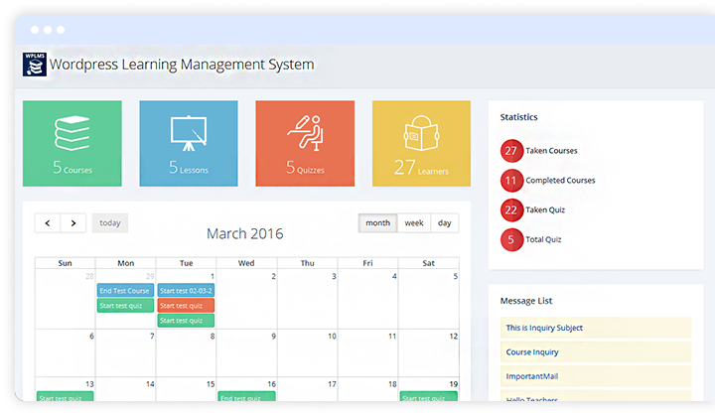Open 'ImportantMail' message

[x=596, y=376]
